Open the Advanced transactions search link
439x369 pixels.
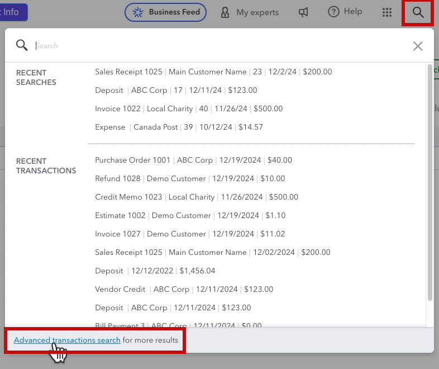[67, 340]
